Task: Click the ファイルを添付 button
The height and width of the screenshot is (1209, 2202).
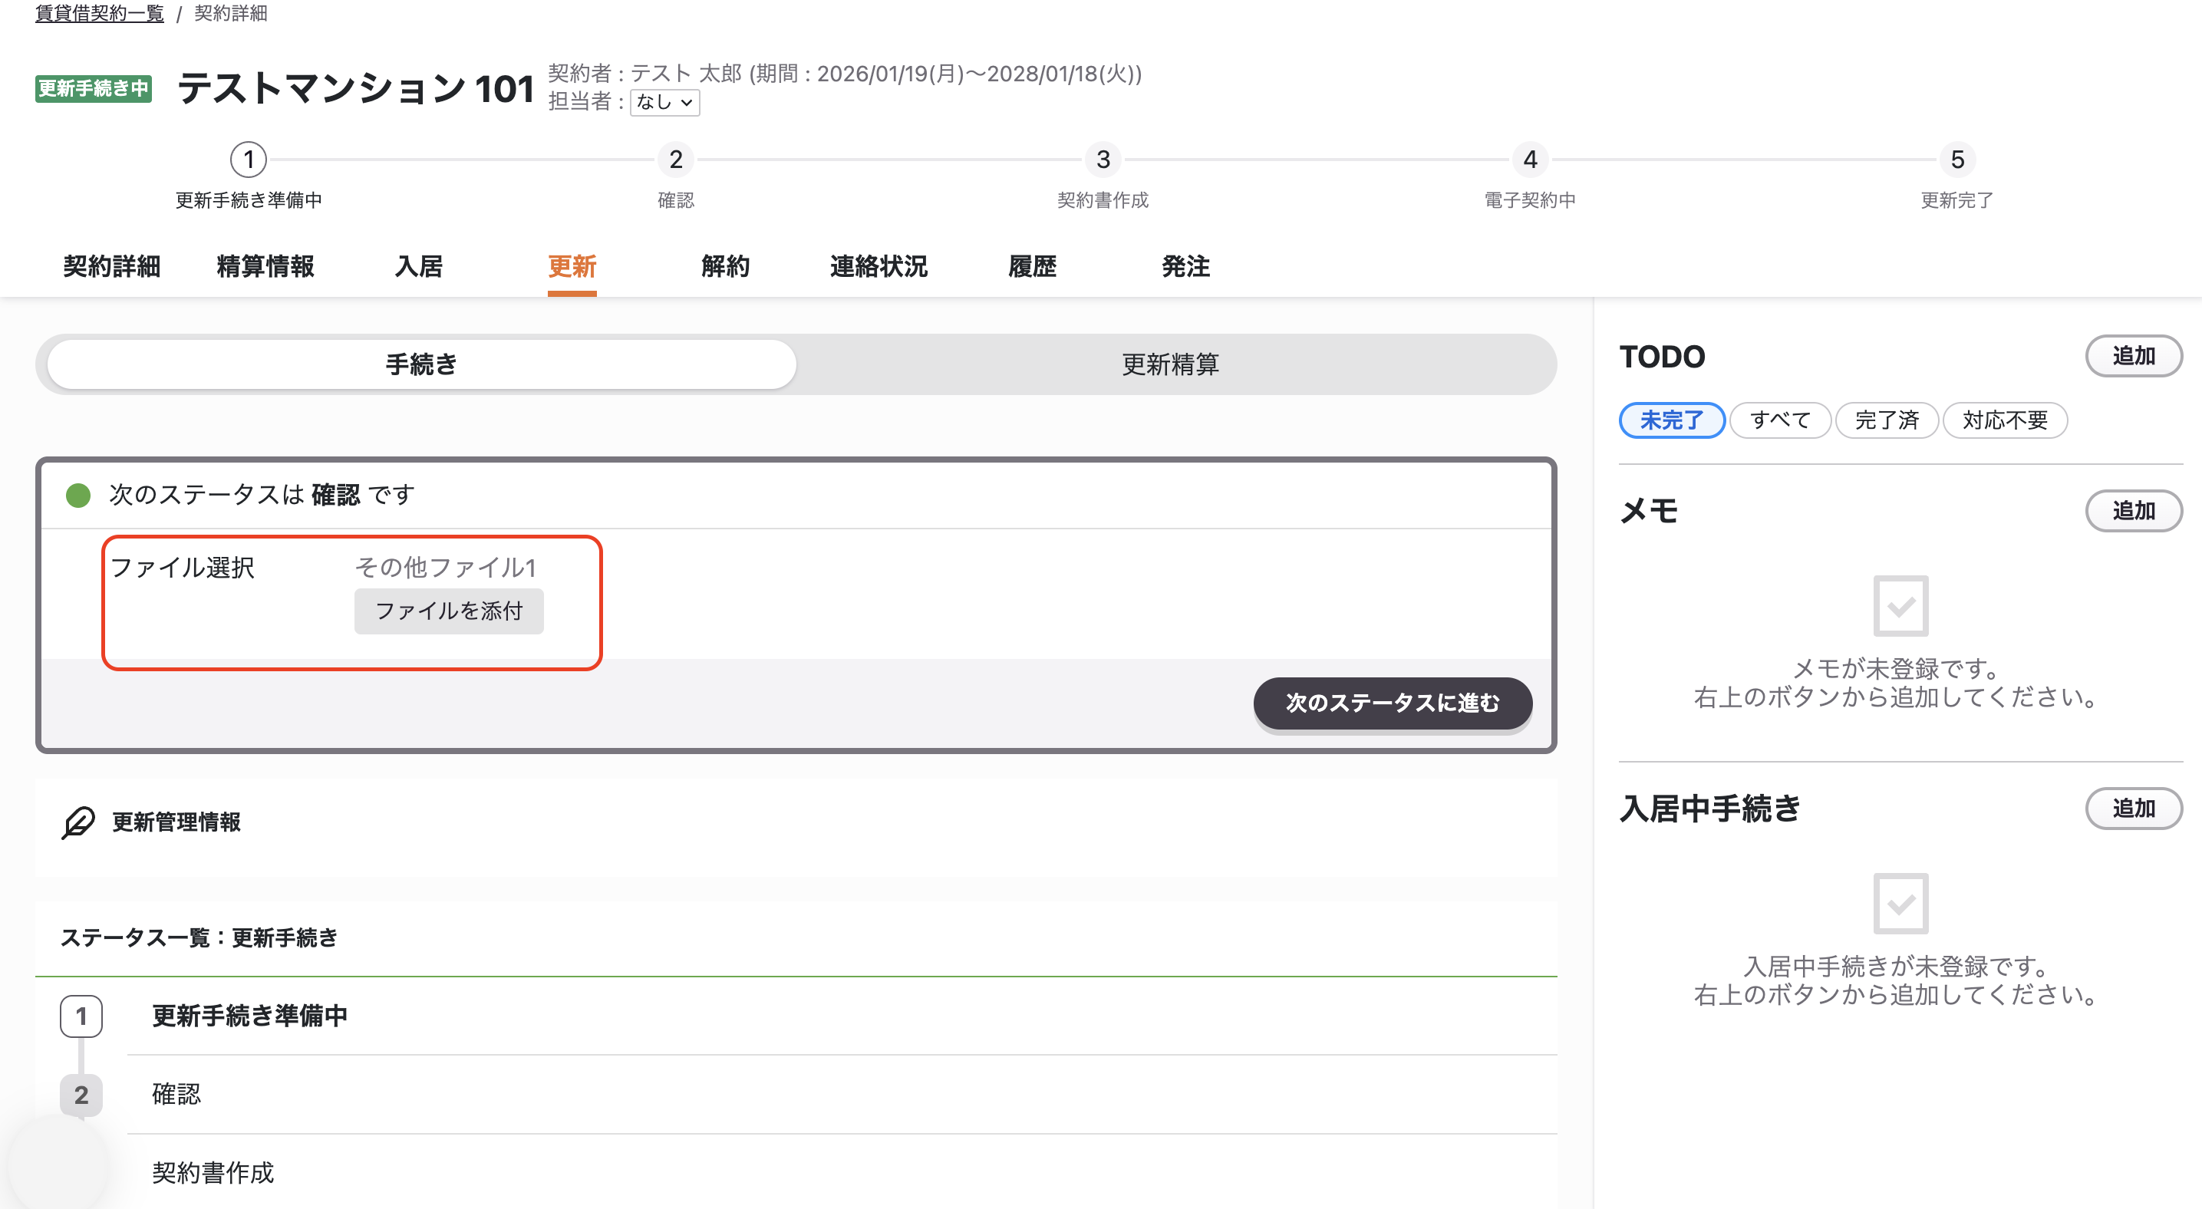Action: tap(449, 611)
